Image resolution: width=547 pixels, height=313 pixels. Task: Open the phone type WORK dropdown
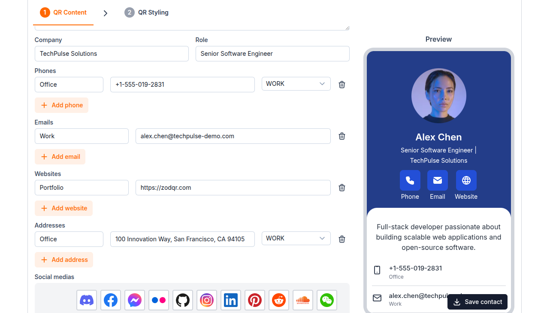(x=296, y=84)
